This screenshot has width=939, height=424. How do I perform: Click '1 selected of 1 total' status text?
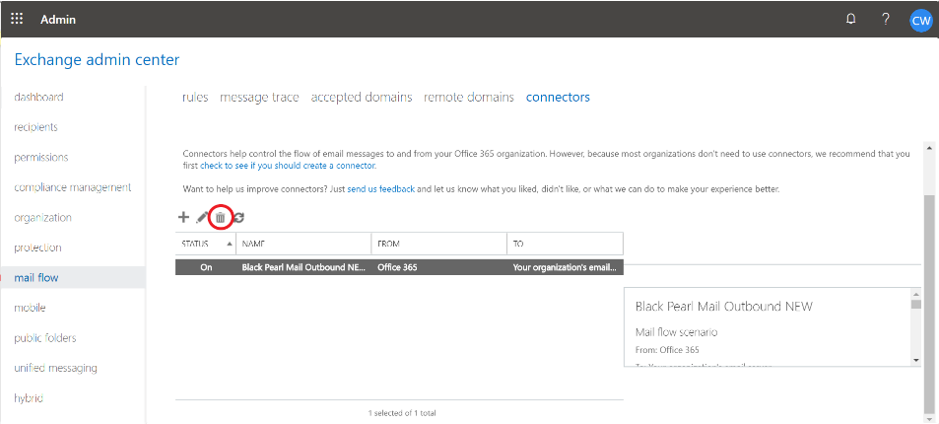402,413
